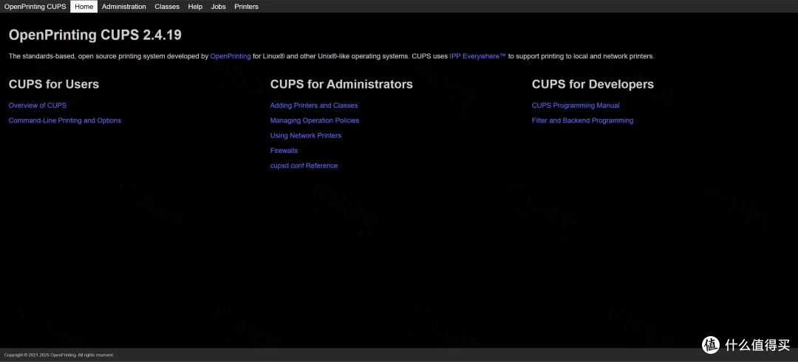Open Filter and Backend Programming
This screenshot has height=362, width=798.
583,120
